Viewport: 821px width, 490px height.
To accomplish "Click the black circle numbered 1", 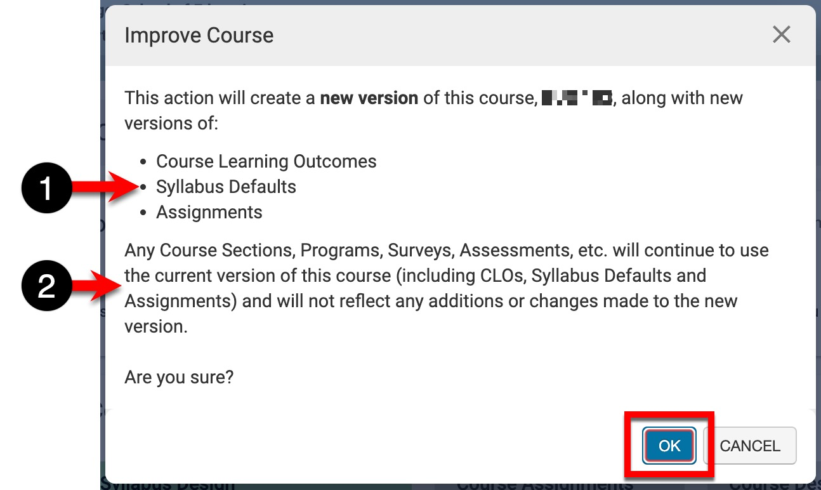I will pyautogui.click(x=46, y=189).
